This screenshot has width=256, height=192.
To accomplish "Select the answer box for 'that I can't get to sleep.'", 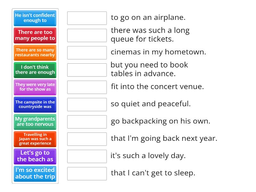I will pos(87,174).
